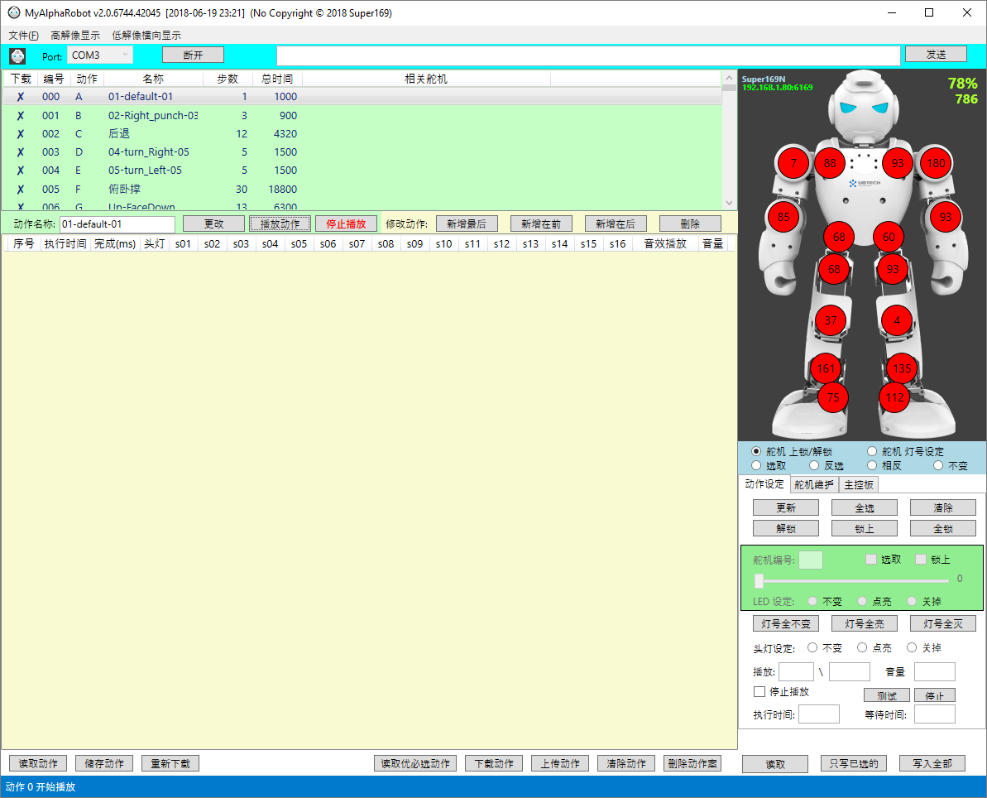
Task: Click the X download mark for row 005
Action: click(20, 190)
